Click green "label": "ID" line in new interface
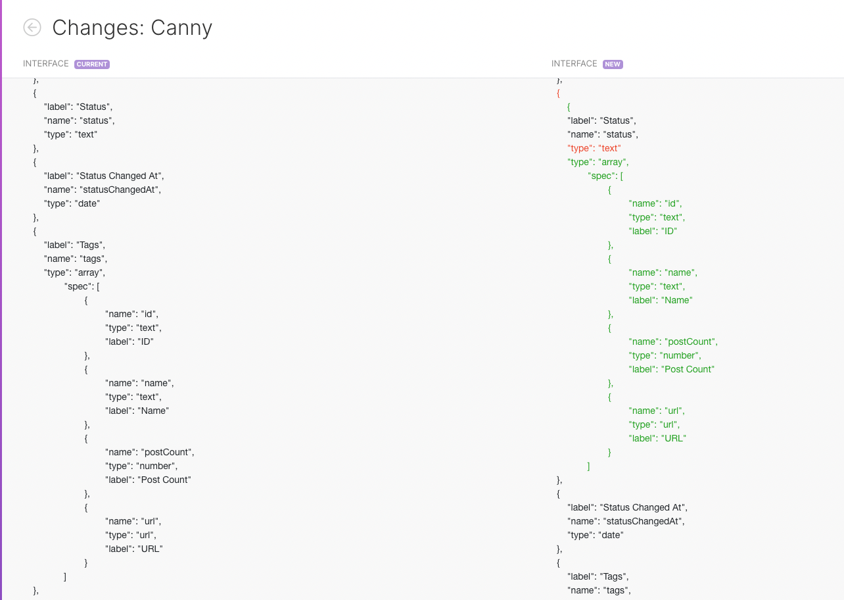Image resolution: width=844 pixels, height=600 pixels. [x=653, y=231]
